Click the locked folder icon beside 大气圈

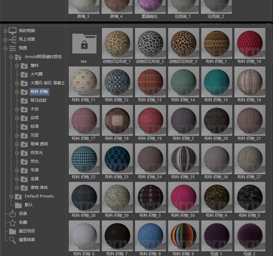tap(24, 74)
